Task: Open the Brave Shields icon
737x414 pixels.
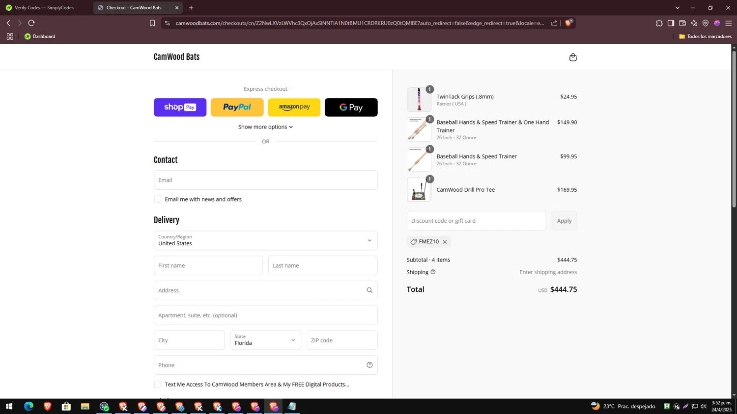Action: [x=568, y=23]
